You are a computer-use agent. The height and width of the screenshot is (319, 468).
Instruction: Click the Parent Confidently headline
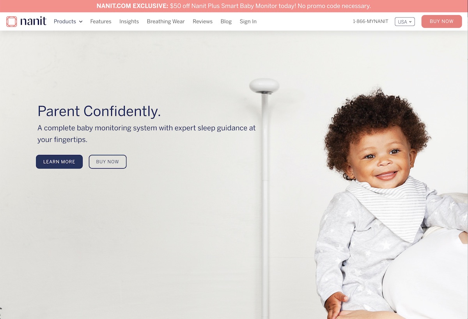99,111
